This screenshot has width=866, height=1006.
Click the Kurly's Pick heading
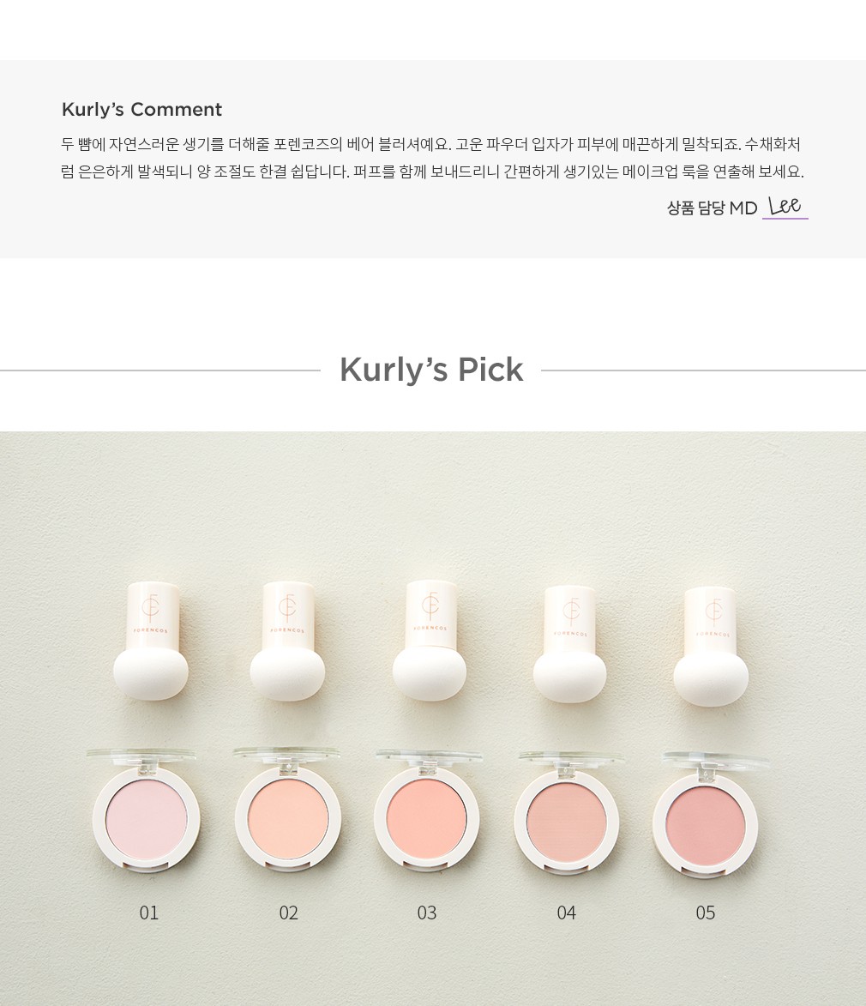pos(431,370)
